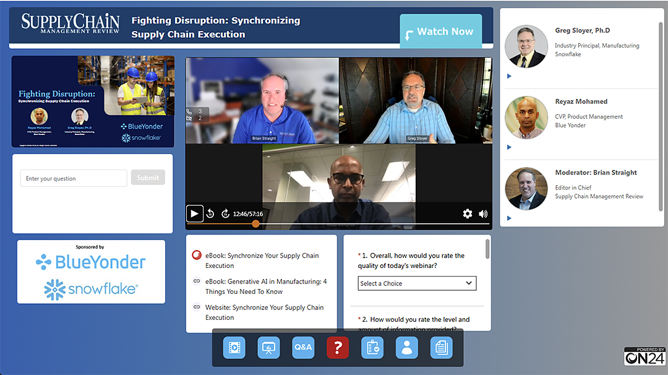Viewport: 668px width, 375px height.
Task: Open the webinar quality 'Select a Choice' dropdown
Action: pyautogui.click(x=417, y=283)
